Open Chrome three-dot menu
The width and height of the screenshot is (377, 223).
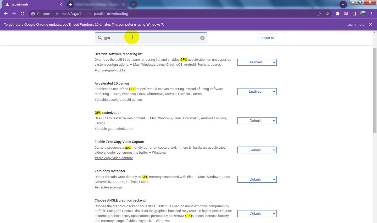tap(371, 14)
